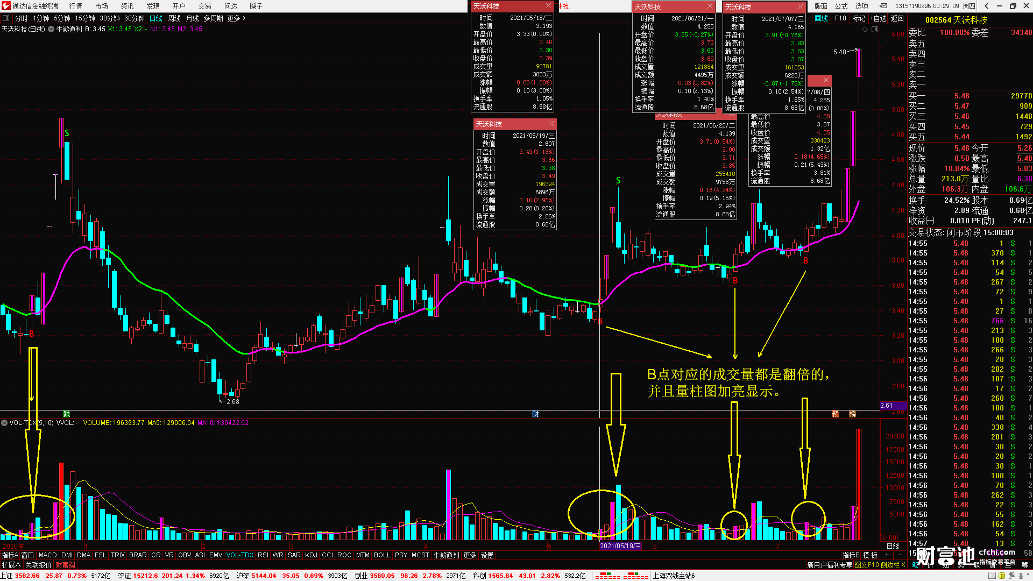Select the MACD indicator tab

(x=47, y=555)
